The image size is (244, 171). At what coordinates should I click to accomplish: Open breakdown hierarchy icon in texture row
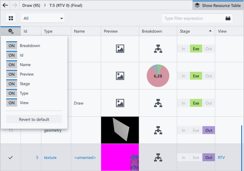(x=158, y=157)
